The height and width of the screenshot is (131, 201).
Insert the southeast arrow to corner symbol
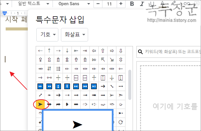pyautogui.click(x=112, y=60)
